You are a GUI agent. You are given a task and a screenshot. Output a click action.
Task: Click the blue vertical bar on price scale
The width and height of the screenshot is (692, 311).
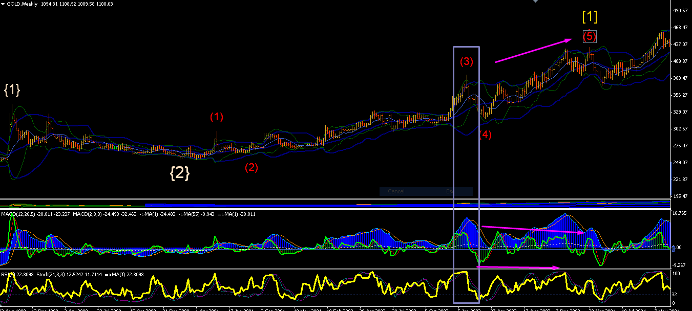click(x=671, y=179)
